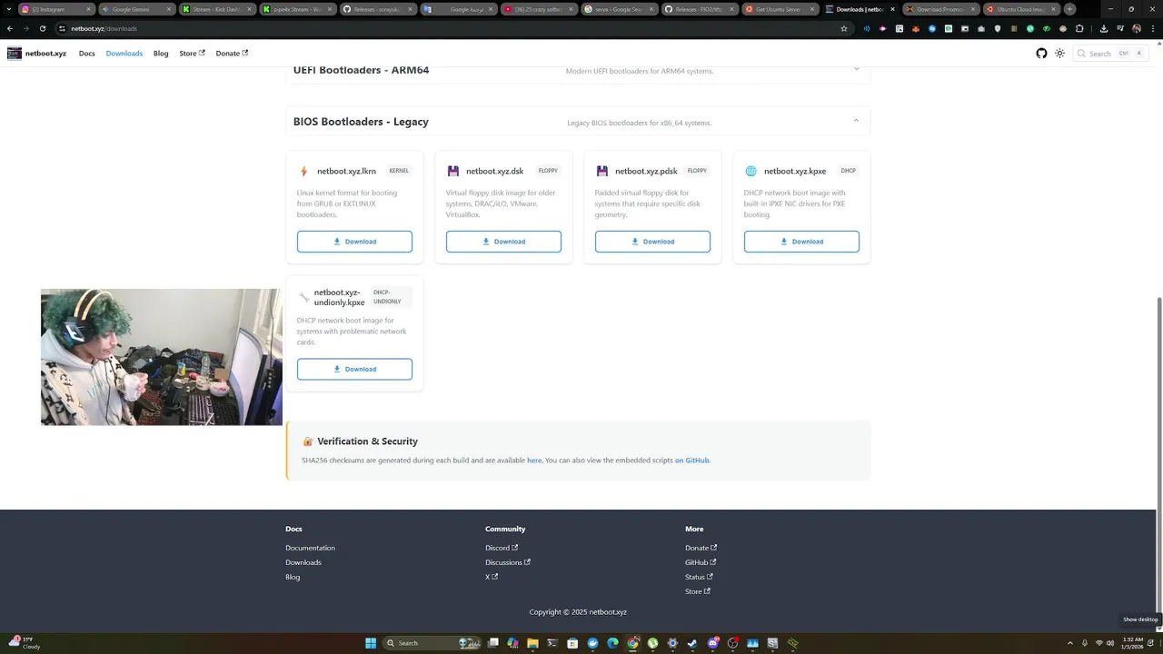Open the 'on GitHub' scripts link
Screen dimensions: 1163x654
click(x=691, y=461)
